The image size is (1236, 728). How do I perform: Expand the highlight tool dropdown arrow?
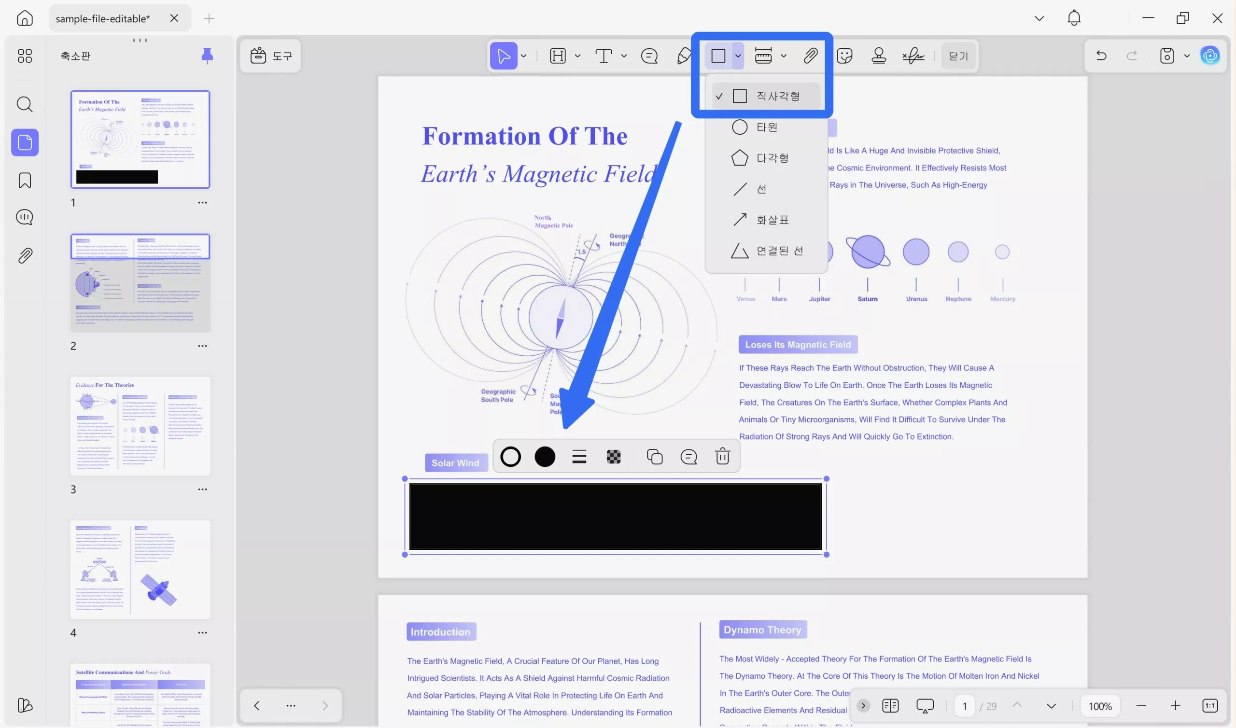tap(577, 56)
